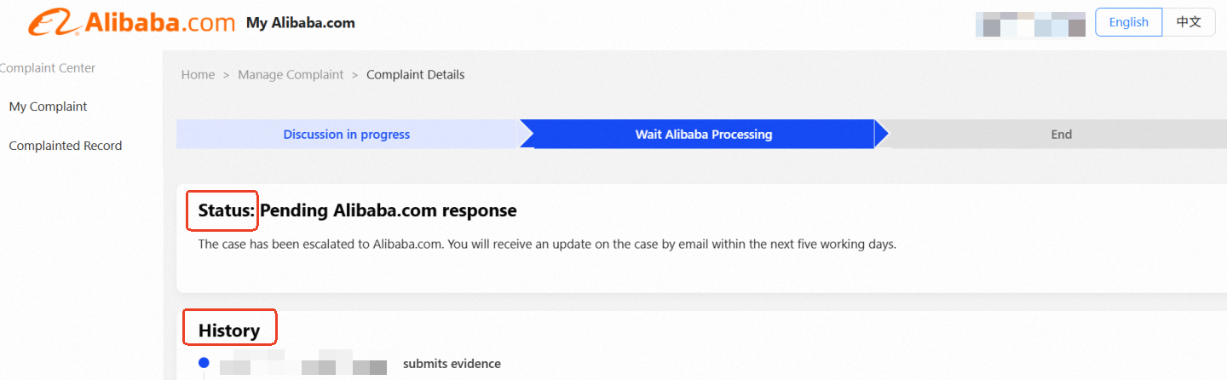Open My Alibaba.com link

(x=301, y=23)
